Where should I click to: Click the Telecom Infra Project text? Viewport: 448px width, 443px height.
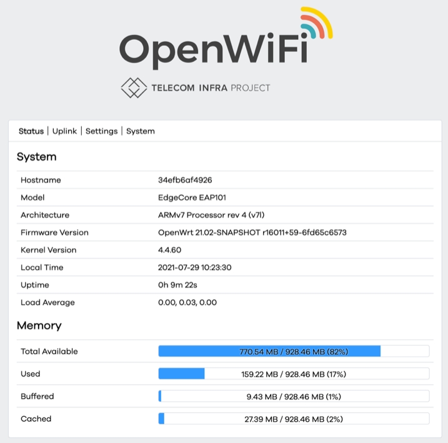[211, 88]
